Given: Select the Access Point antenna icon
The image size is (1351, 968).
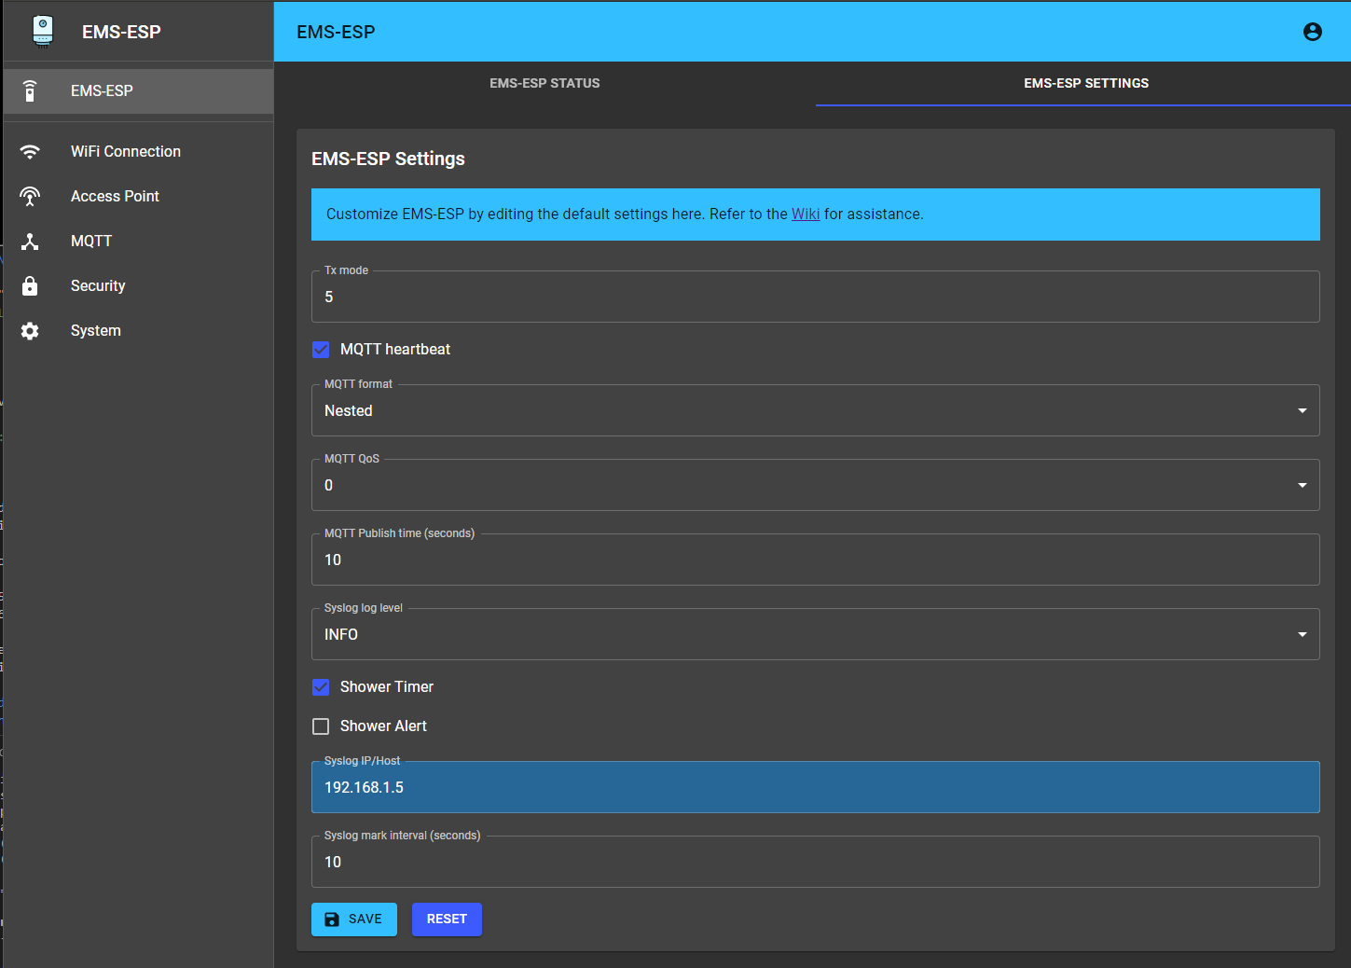Looking at the screenshot, I should 30,196.
